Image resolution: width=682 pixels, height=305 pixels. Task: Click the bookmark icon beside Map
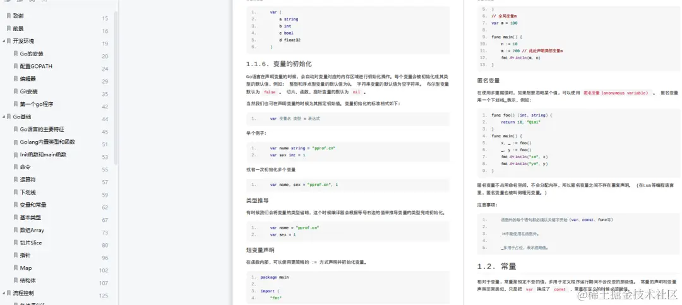pos(16,268)
